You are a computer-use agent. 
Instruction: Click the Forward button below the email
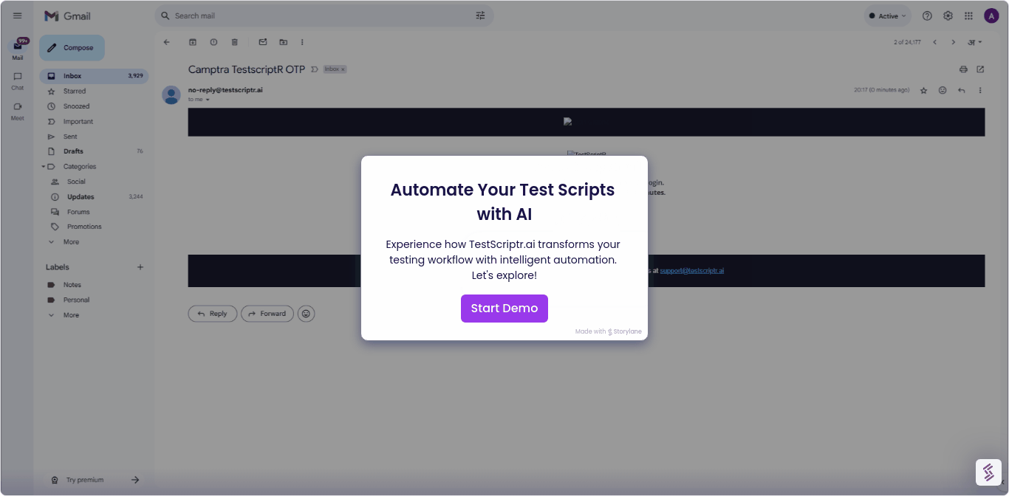267,313
